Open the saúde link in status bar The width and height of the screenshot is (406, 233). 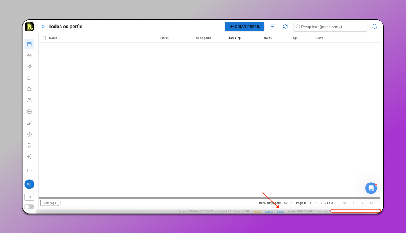pyautogui.click(x=257, y=211)
